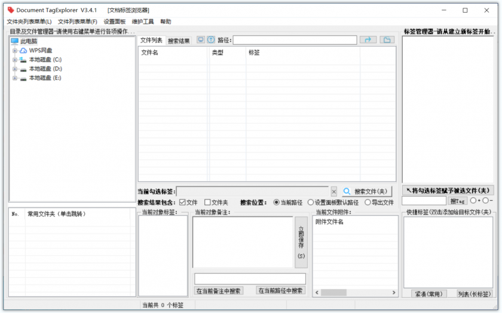Click the 路径 input field
The width and height of the screenshot is (502, 313).
click(295, 40)
